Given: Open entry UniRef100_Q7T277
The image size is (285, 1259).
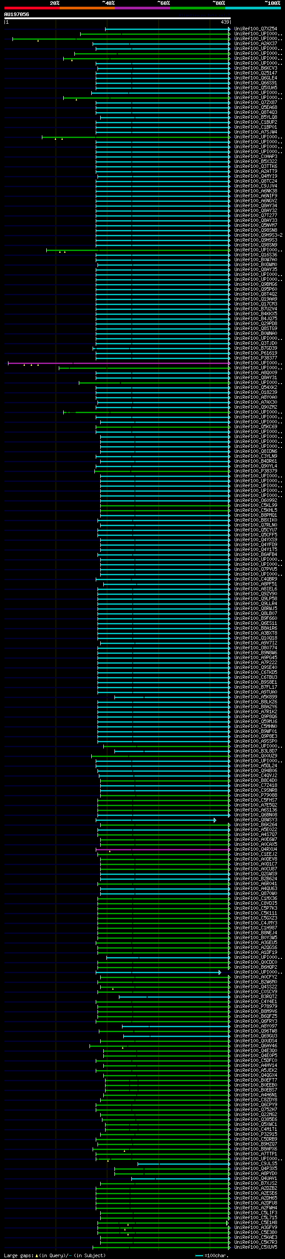Looking at the screenshot, I should [x=255, y=216].
